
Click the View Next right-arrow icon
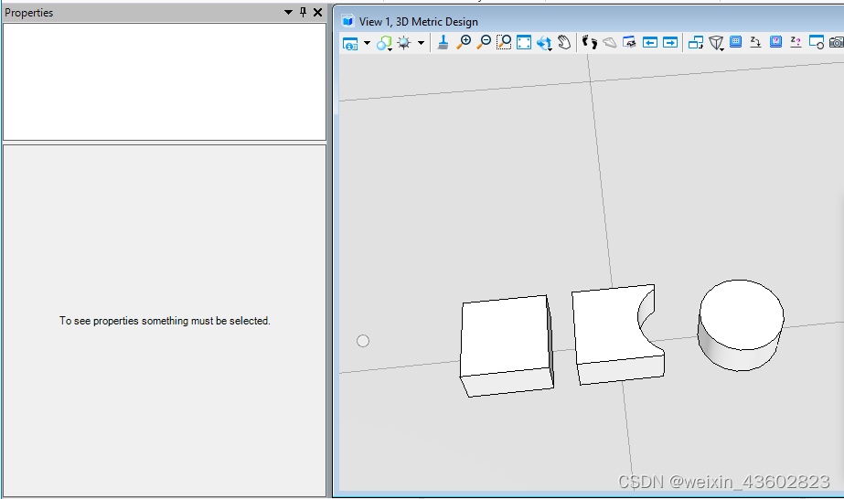tap(670, 42)
